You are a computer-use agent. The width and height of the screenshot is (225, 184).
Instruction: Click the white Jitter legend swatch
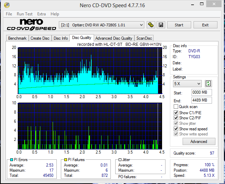(120, 160)
